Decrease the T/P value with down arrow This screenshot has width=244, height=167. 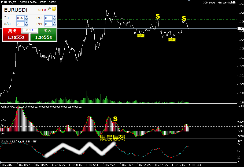(x=54, y=25)
